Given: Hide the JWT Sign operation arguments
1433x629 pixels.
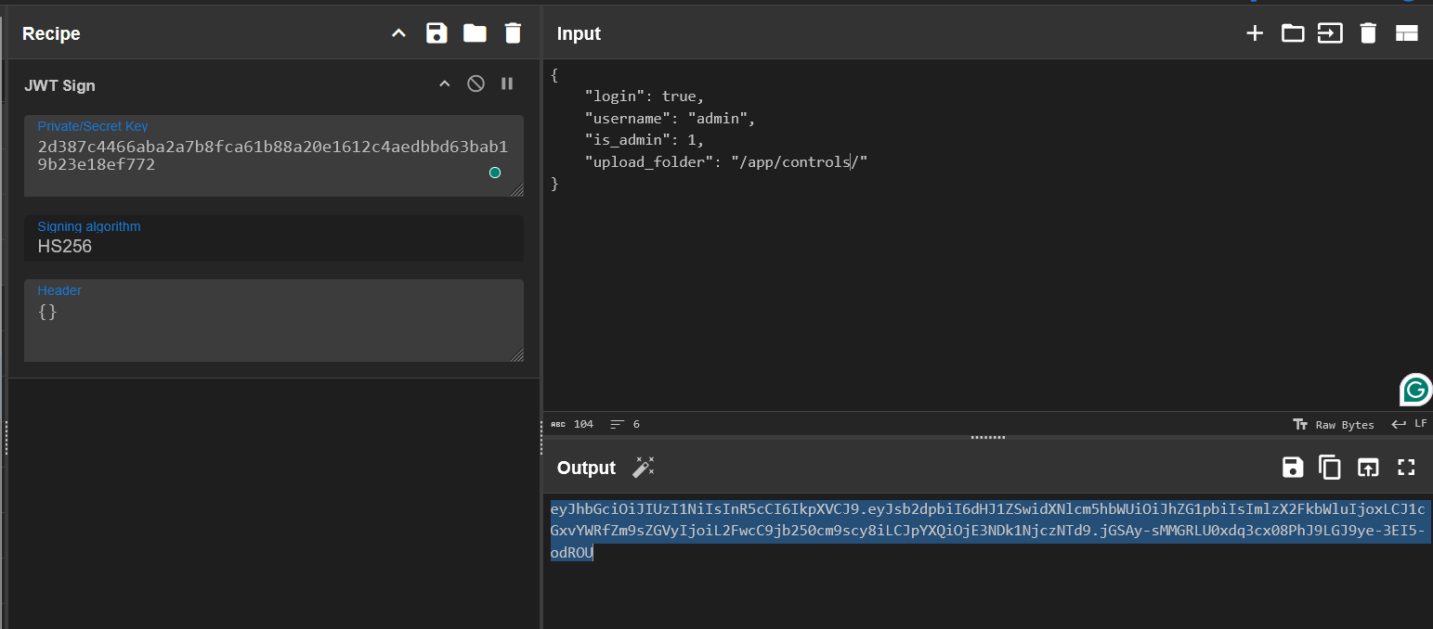Looking at the screenshot, I should coord(445,84).
